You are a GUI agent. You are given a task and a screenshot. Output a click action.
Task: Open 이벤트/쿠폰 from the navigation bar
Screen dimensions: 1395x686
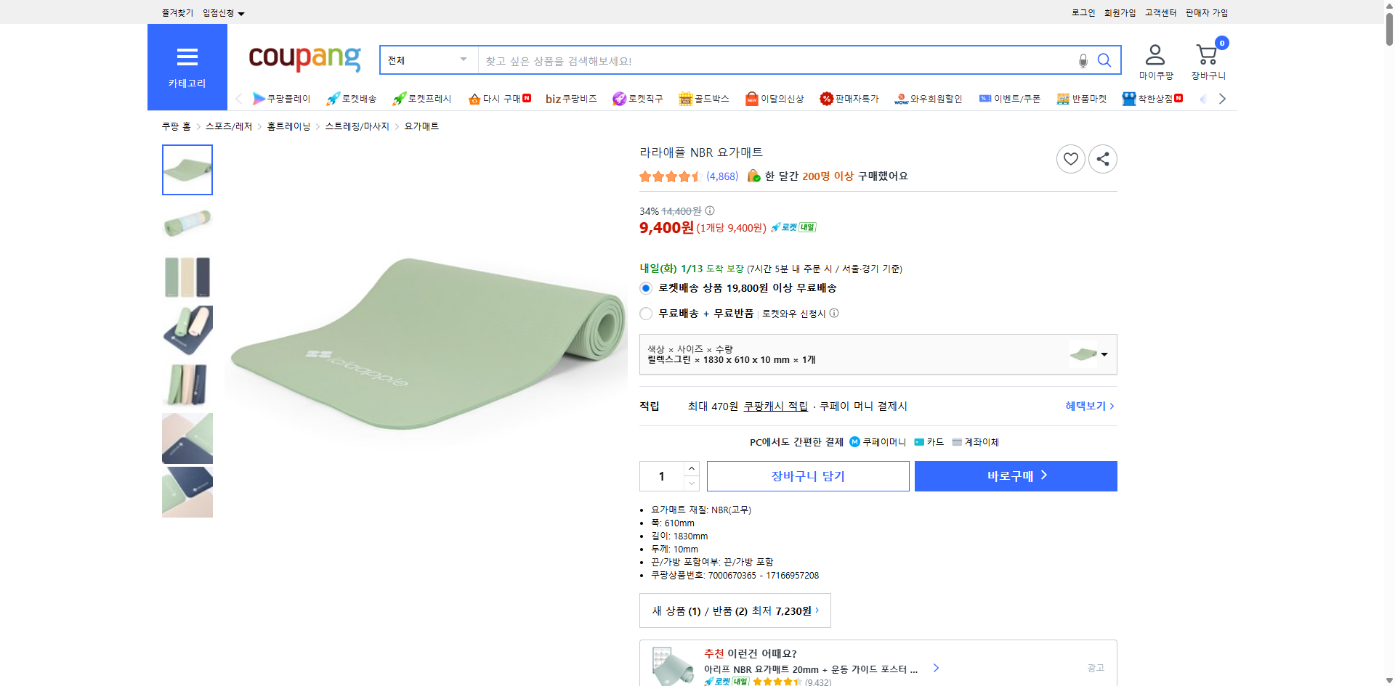tap(1010, 99)
